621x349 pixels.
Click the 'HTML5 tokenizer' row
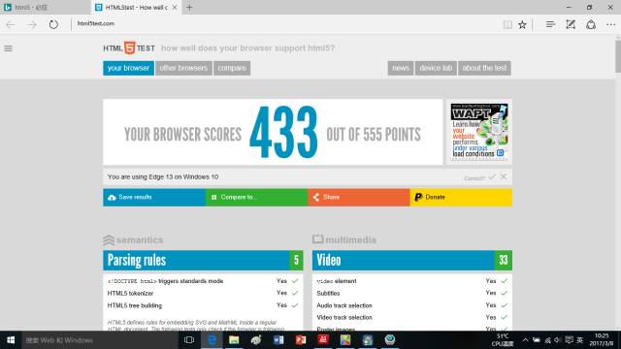point(203,293)
